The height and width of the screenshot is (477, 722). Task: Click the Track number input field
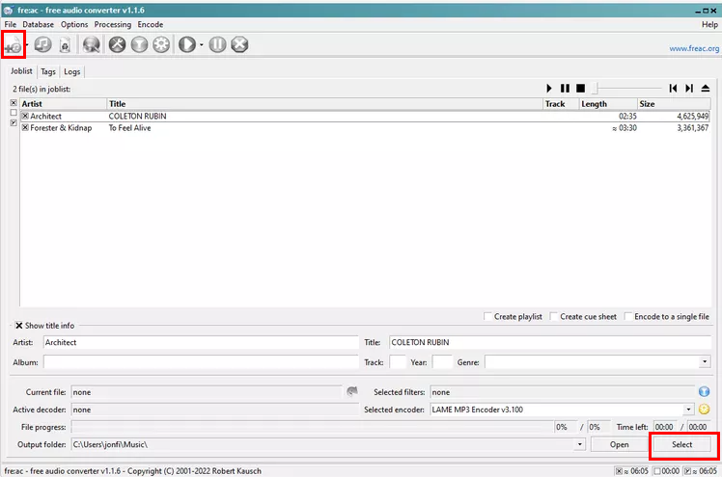point(398,362)
